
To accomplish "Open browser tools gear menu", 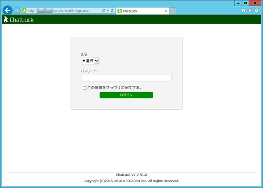I will pos(256,11).
